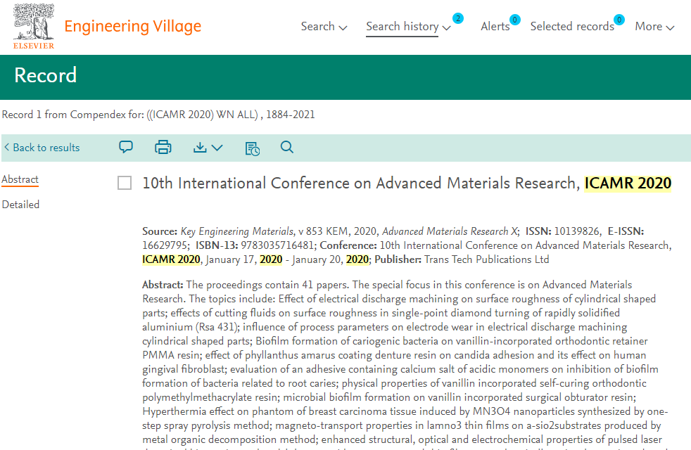Click the download icon in the toolbar

200,148
